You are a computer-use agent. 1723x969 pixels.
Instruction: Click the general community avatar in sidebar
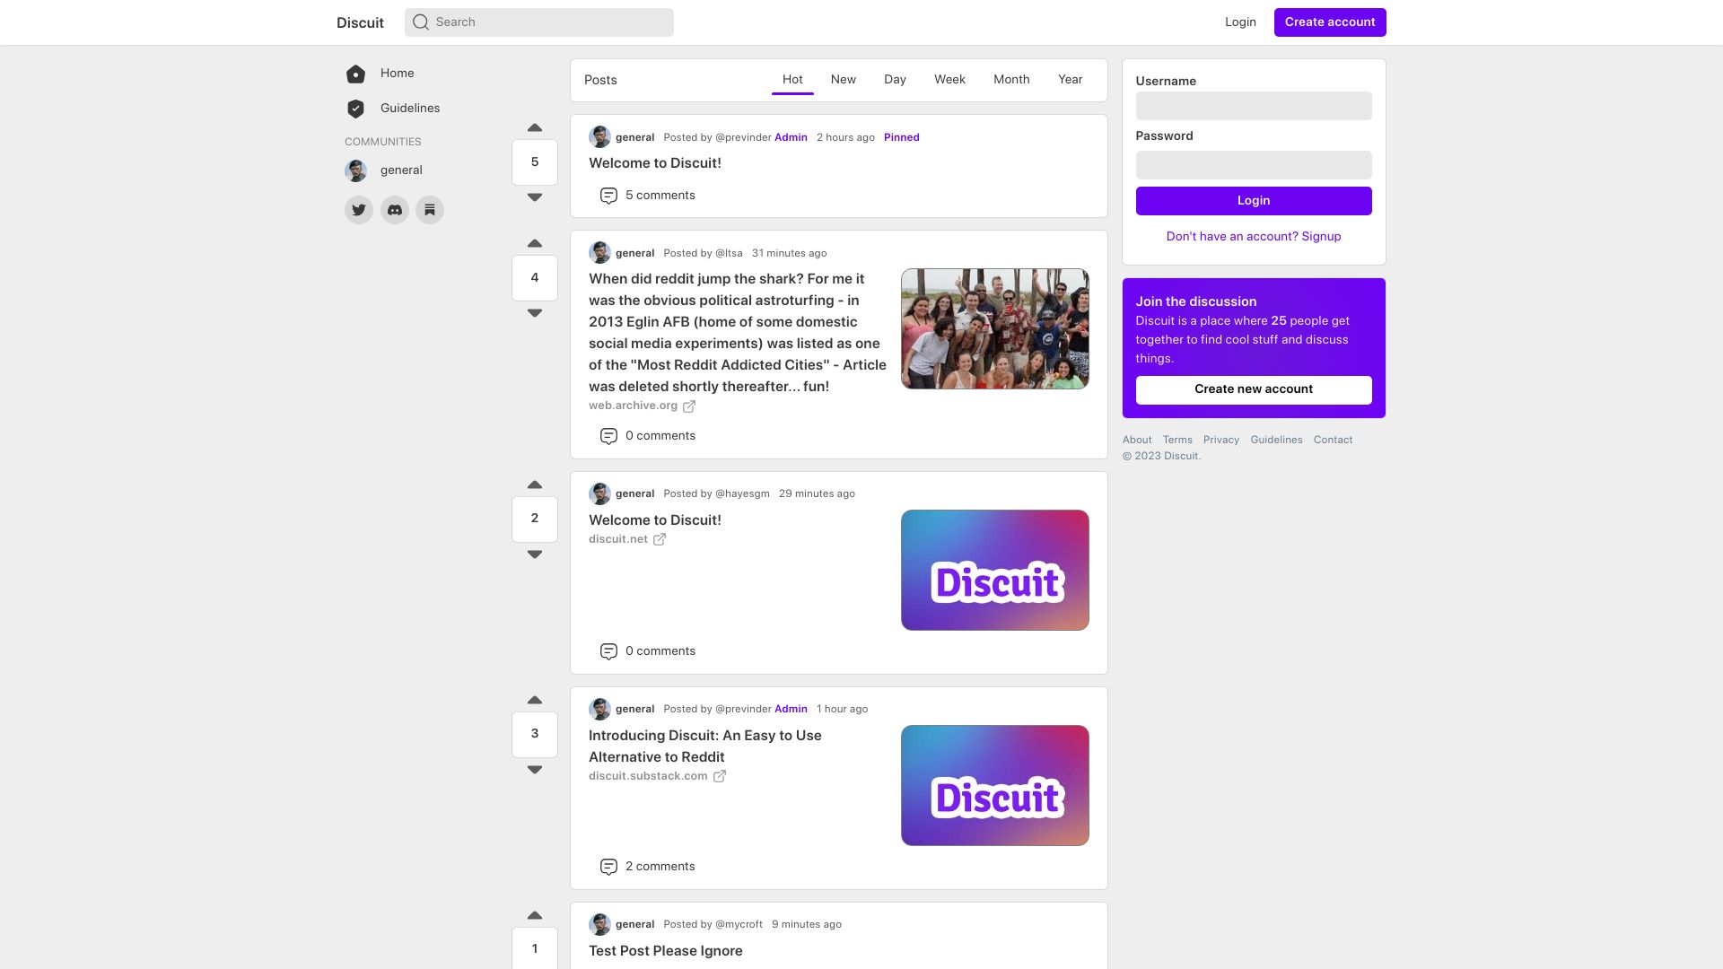[355, 170]
